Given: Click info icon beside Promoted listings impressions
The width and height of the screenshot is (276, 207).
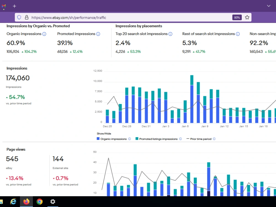Looking at the screenshot, I should pos(181,139).
